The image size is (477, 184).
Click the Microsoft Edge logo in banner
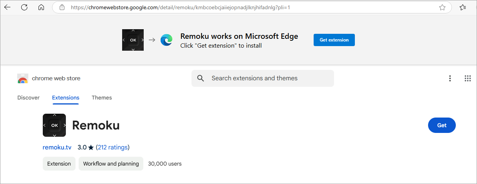tap(166, 40)
